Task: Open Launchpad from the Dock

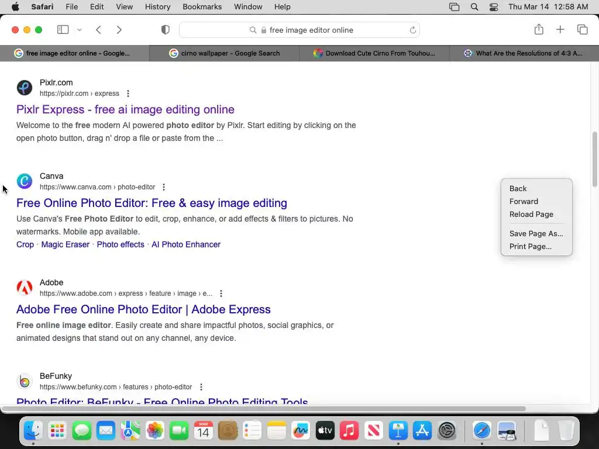Action: [x=57, y=431]
